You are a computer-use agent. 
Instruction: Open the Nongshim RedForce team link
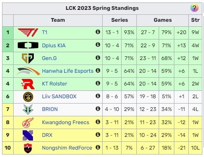67,148
